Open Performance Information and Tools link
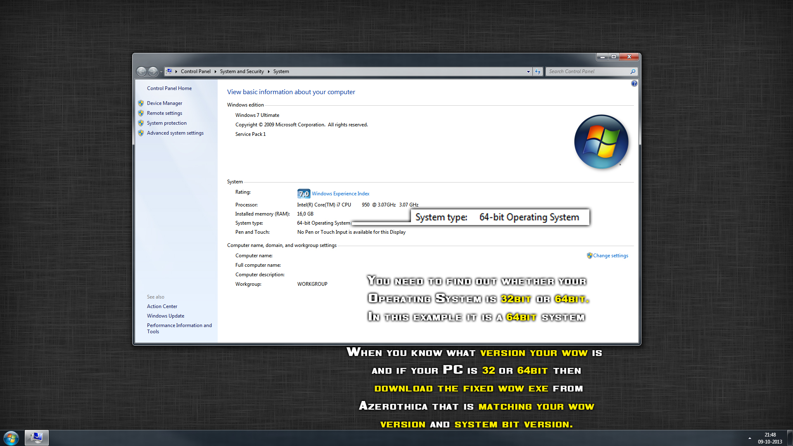This screenshot has width=793, height=446. click(x=179, y=328)
